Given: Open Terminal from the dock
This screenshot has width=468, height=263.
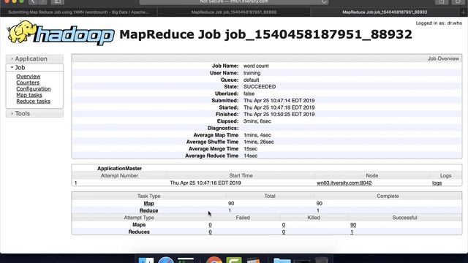Looking at the screenshot, I should (186, 260).
